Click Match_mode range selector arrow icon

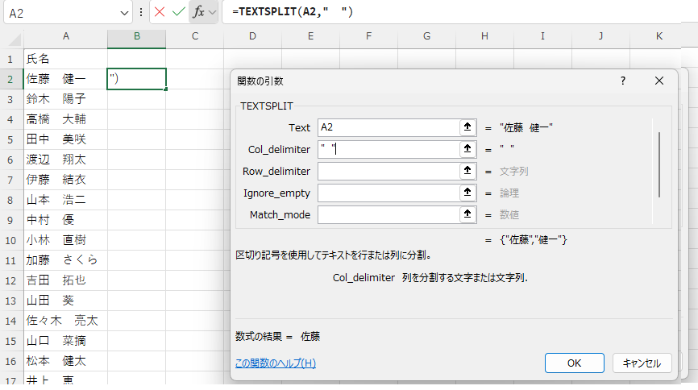pos(467,214)
